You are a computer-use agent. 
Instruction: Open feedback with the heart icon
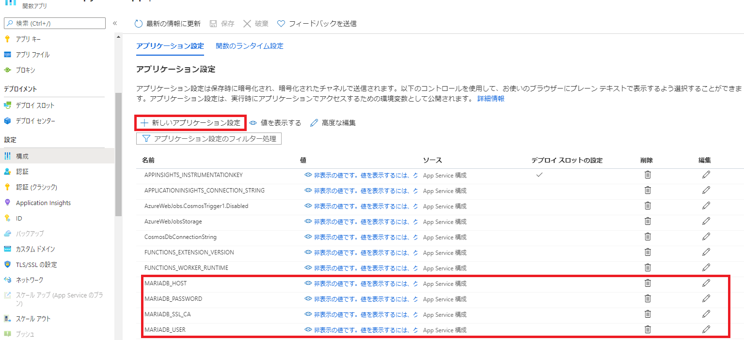[281, 23]
